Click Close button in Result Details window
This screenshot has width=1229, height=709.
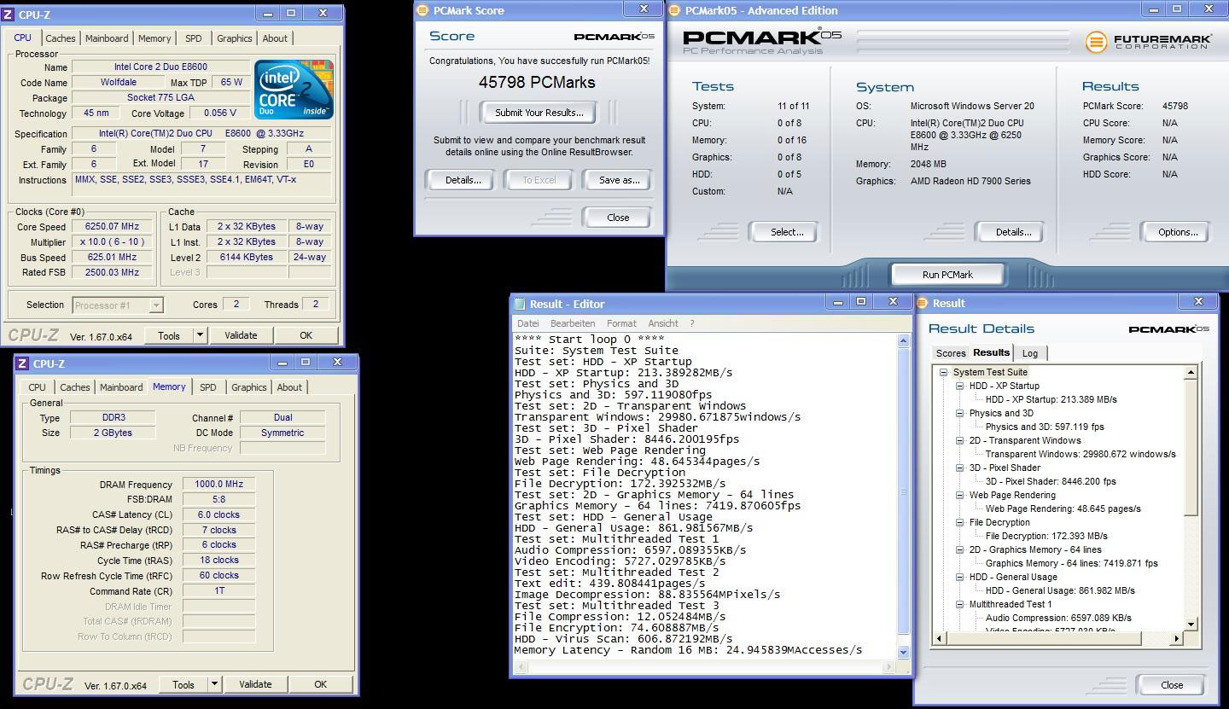pos(1172,685)
